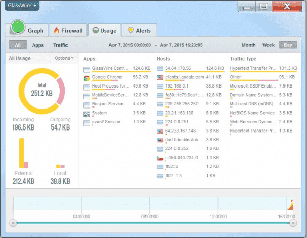The image size is (307, 238).
Task: Click the flag icon for ff02::1:3
Action: tap(160, 176)
